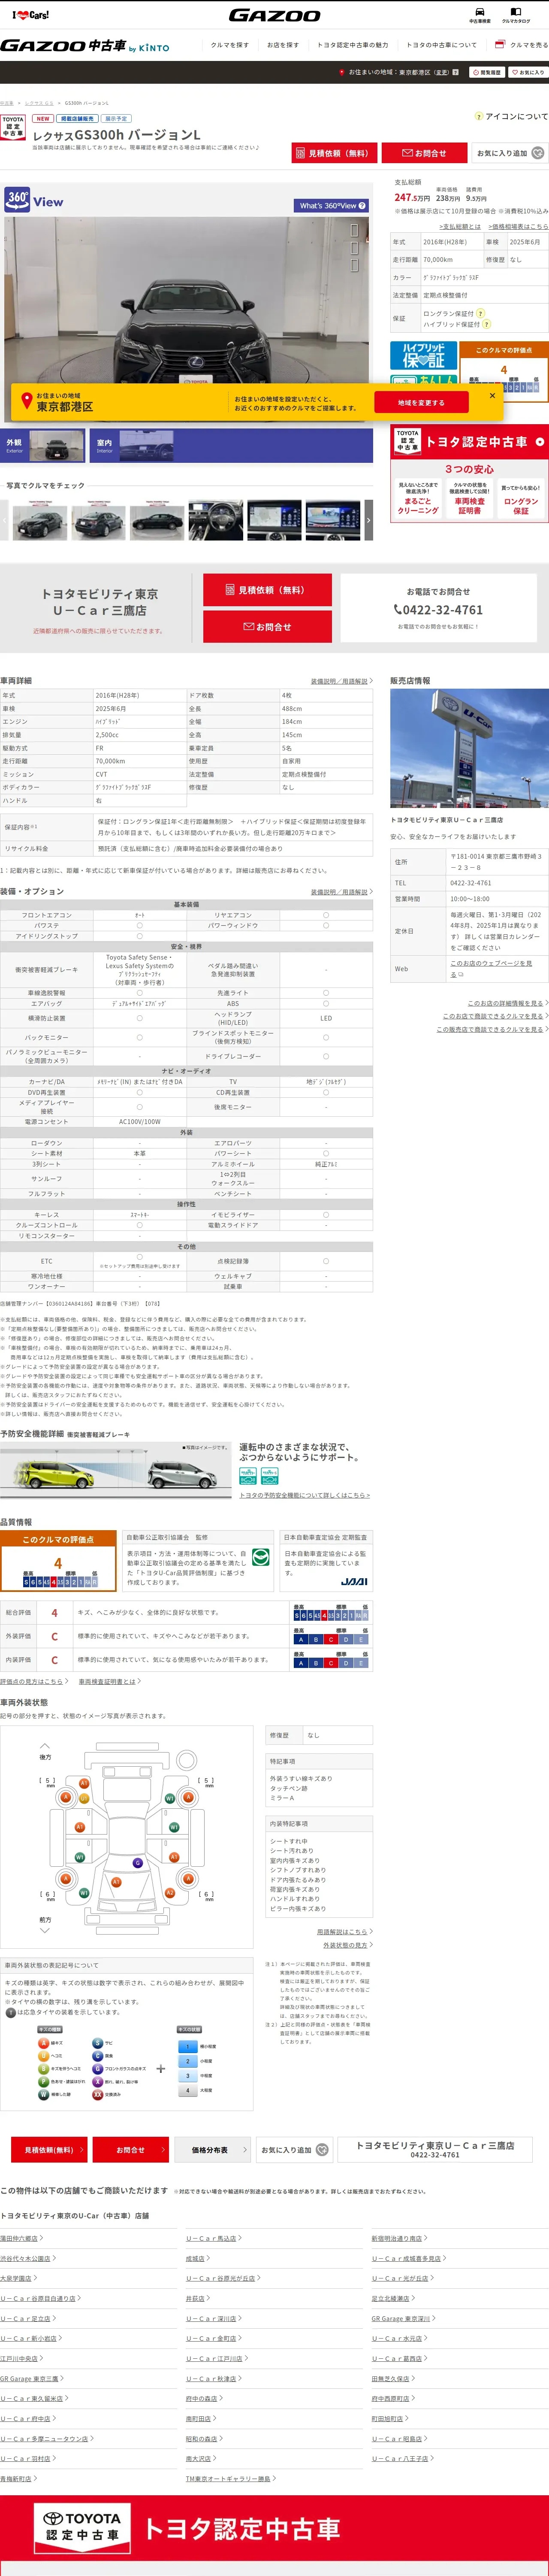This screenshot has height=2576, width=549.
Task: Click the GAZOO中古車 by KINTO logo
Action: pos(85,46)
